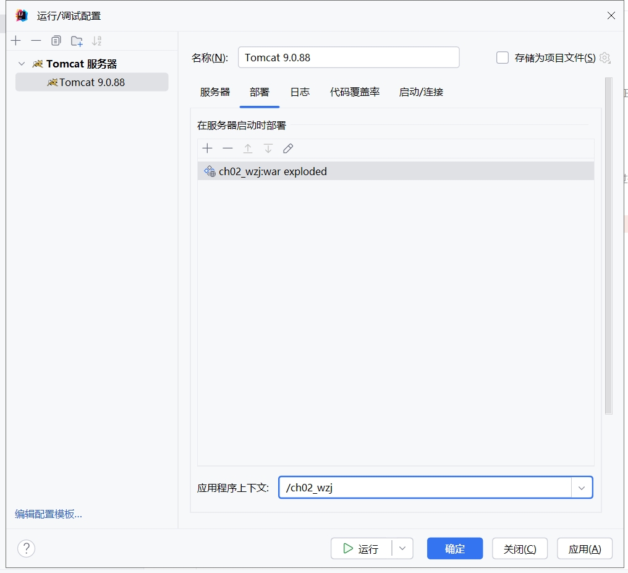Screen dimensions: 628x573
Task: Open the 编辑配置模板 link
Action: point(48,514)
